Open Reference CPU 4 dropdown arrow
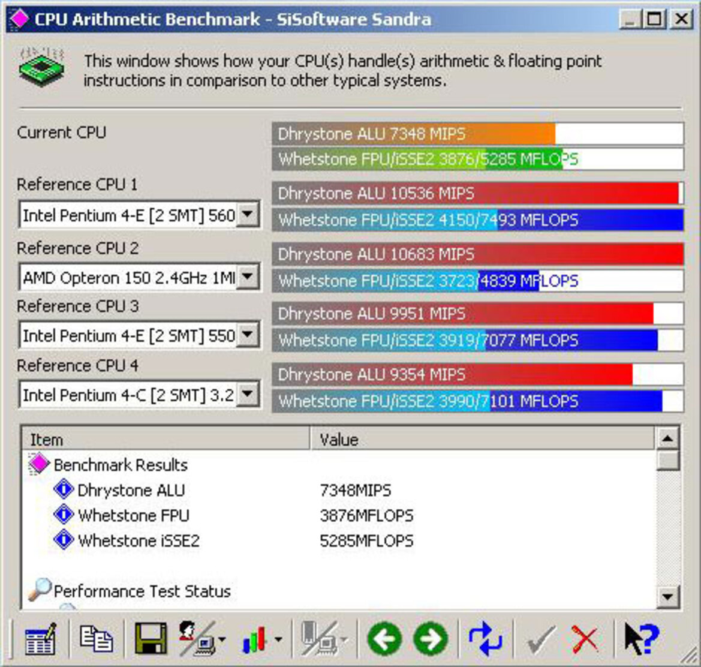The width and height of the screenshot is (701, 667). click(247, 394)
